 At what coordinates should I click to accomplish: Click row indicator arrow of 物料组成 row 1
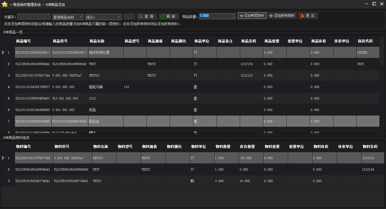coord(3,158)
